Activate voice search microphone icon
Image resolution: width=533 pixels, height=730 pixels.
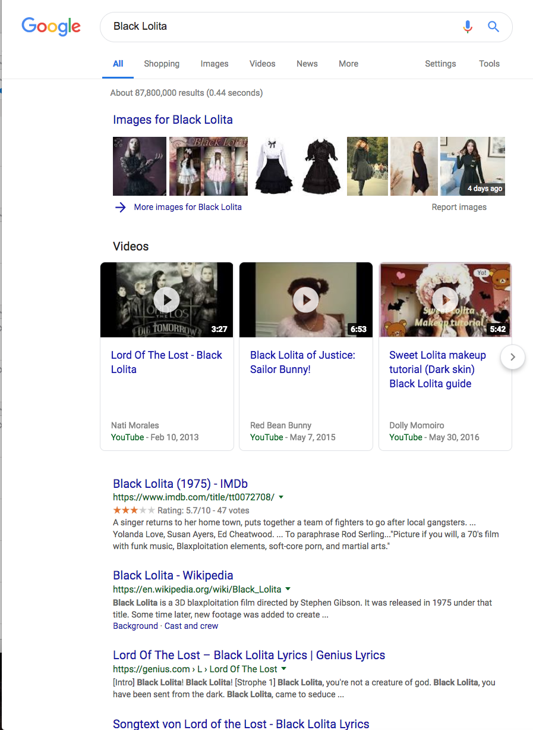coord(468,26)
